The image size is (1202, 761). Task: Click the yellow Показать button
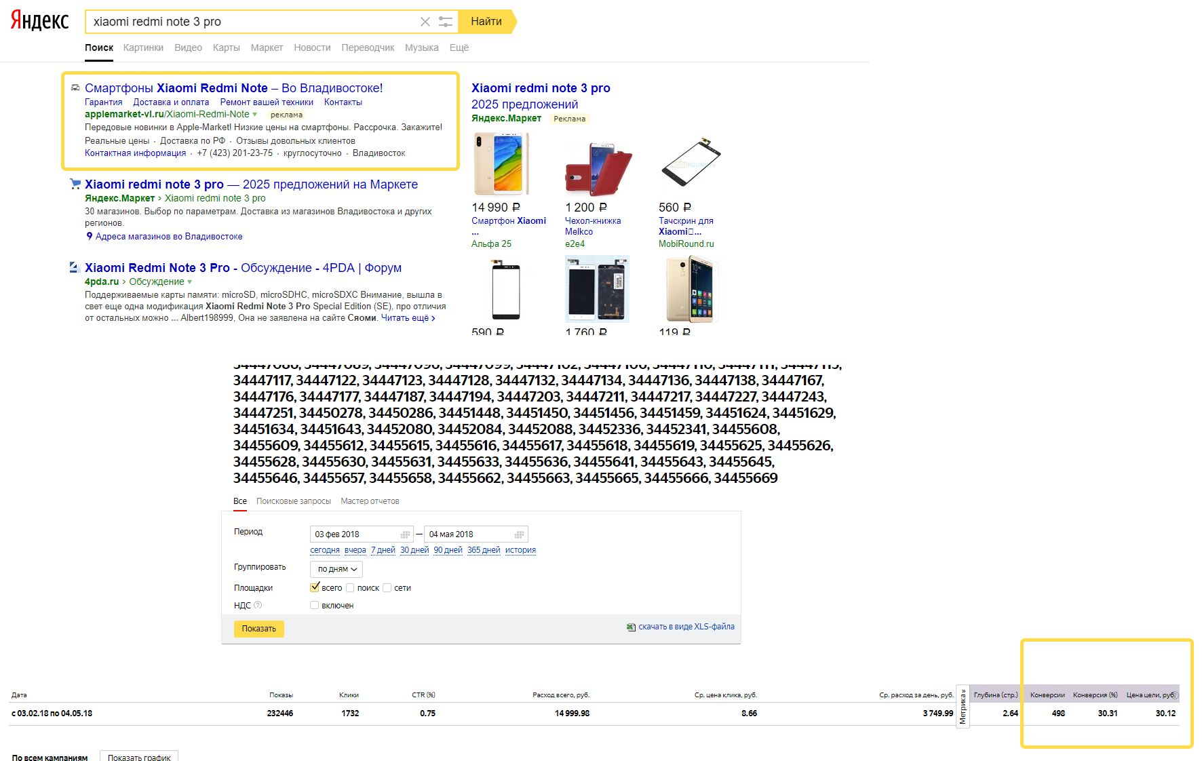[x=259, y=629]
